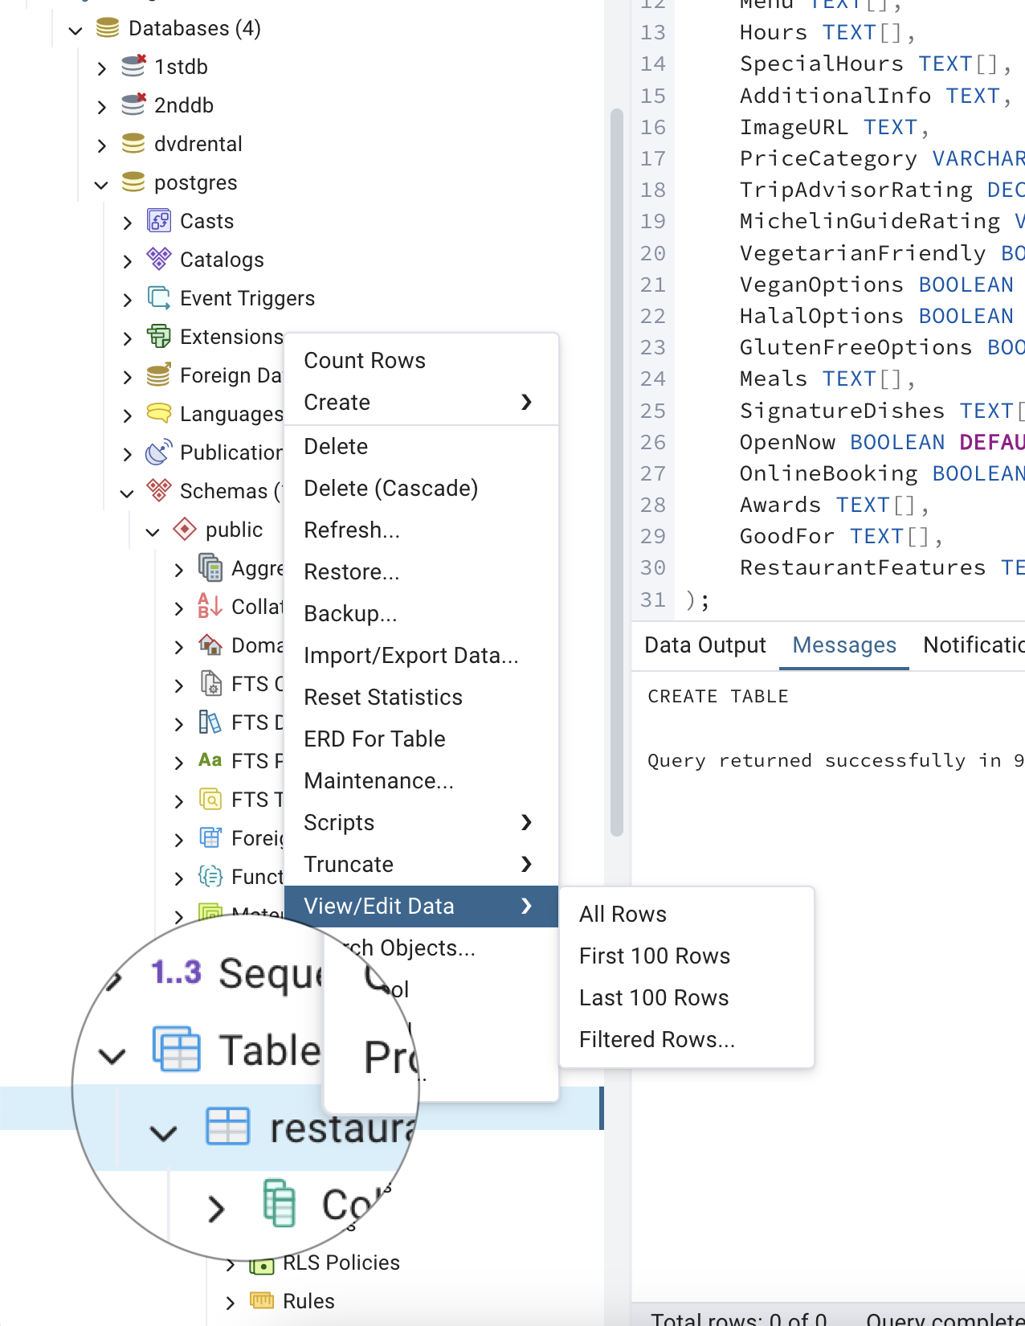Image resolution: width=1025 pixels, height=1326 pixels.
Task: Choose All Rows from submenu
Action: [x=623, y=915]
